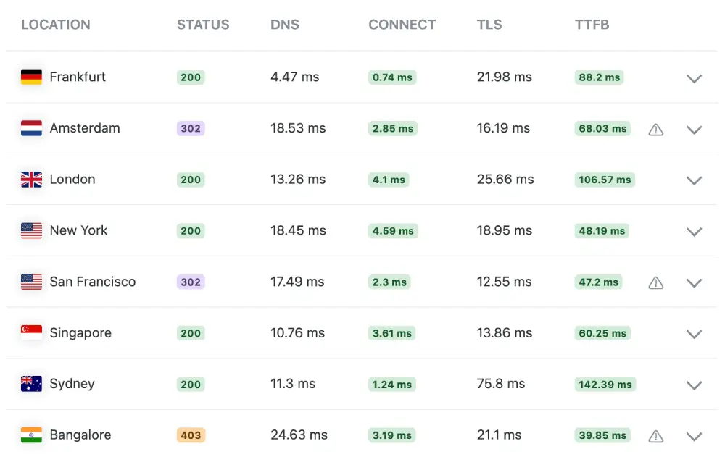This screenshot has height=470, width=725.
Task: Click the warning icon in the San Francisco row
Action: [x=656, y=282]
